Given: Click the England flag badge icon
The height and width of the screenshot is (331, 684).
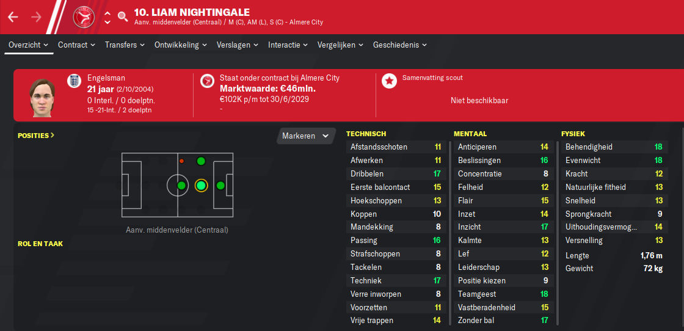Looking at the screenshot, I should pyautogui.click(x=74, y=82).
